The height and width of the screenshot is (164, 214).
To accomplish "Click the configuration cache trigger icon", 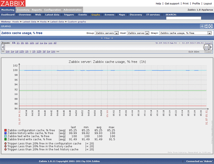I will tap(5, 143).
